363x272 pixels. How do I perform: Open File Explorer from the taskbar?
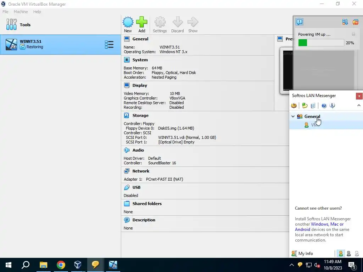pyautogui.click(x=43, y=265)
